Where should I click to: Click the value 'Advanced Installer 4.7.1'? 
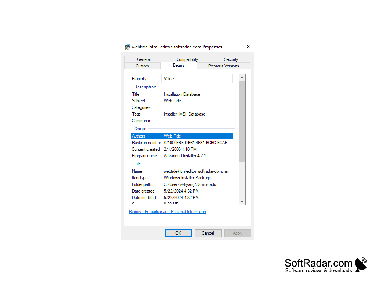[185, 156]
